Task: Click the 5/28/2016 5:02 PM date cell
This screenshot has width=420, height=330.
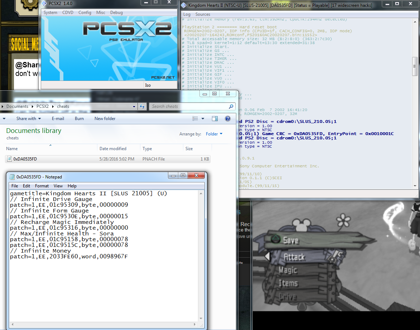Action: [x=117, y=159]
